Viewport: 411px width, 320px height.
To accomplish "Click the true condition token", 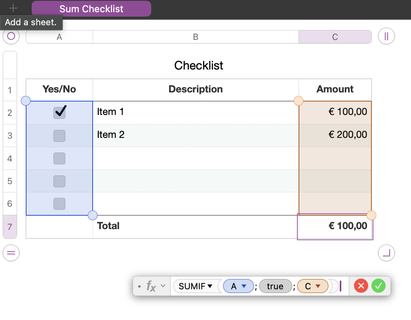I will coord(275,286).
